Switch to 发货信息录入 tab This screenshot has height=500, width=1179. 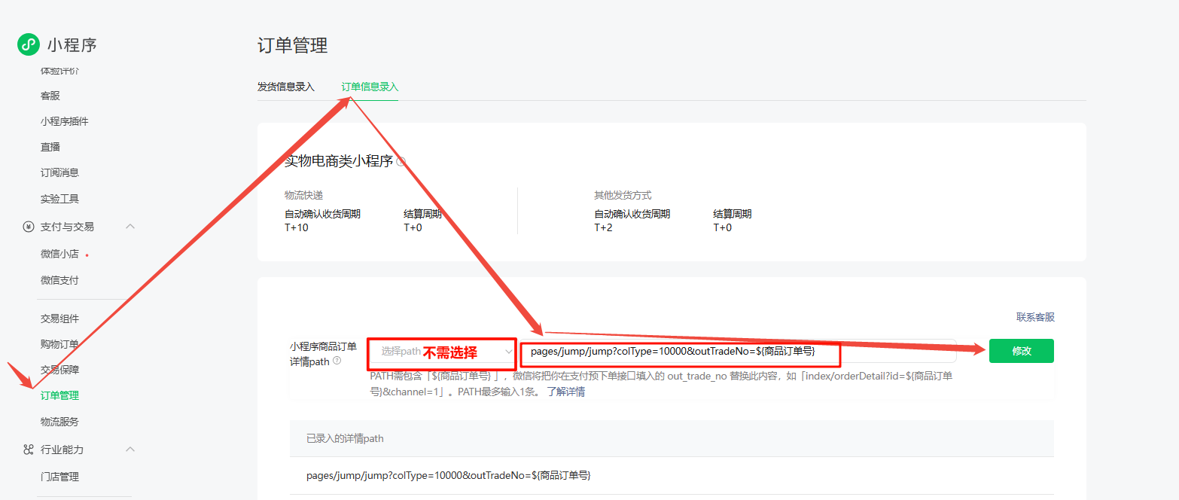286,87
